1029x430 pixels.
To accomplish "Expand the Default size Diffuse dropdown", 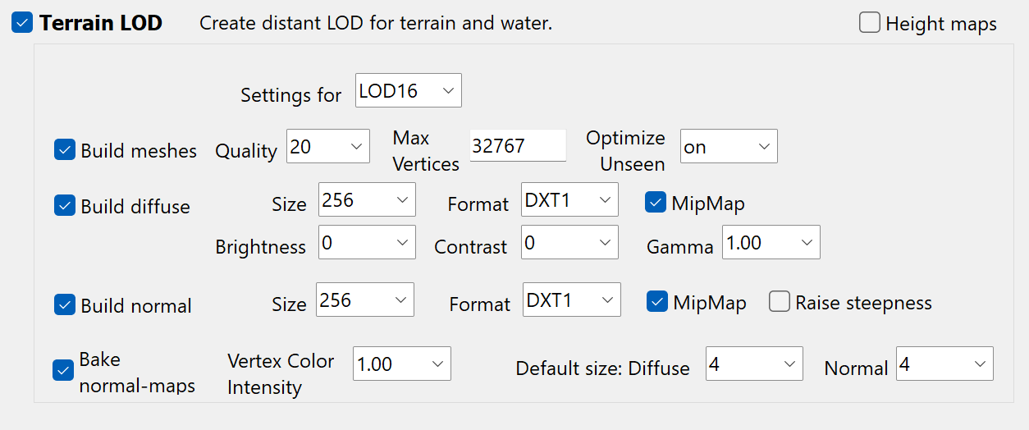I will pyautogui.click(x=754, y=364).
